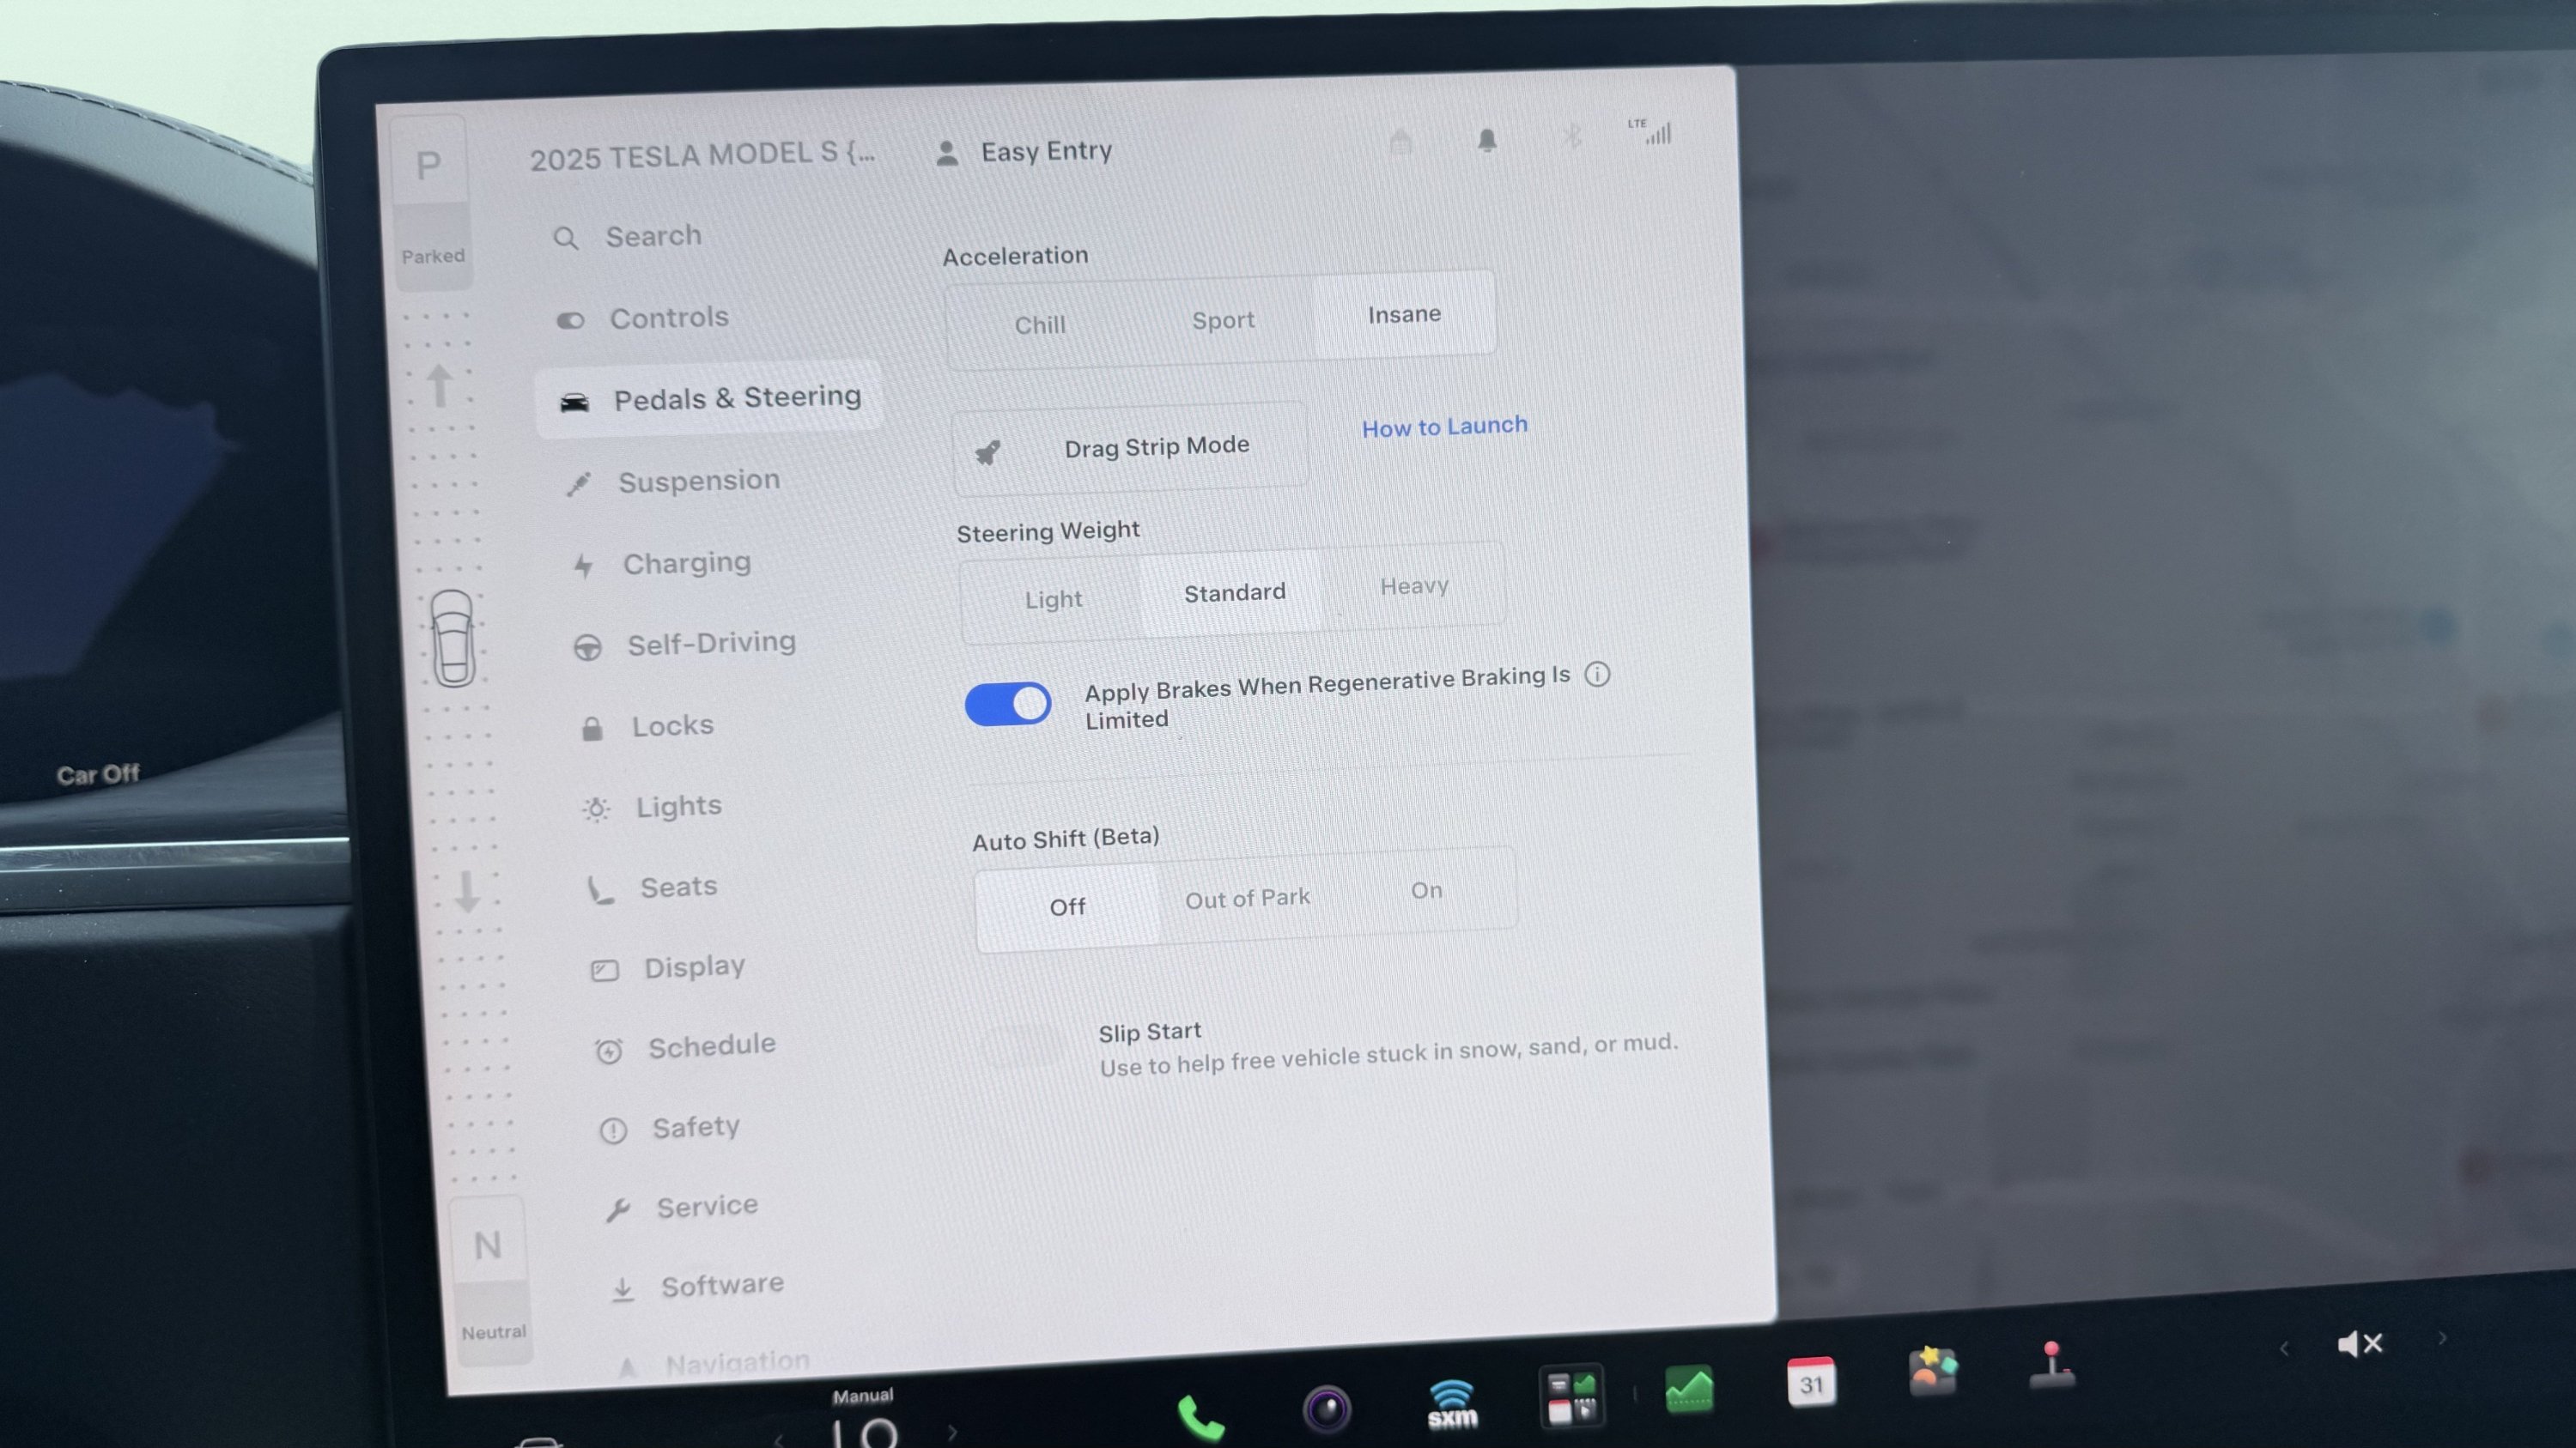This screenshot has height=1448, width=2576.
Task: Launch the Arcade joystick app
Action: pos(2052,1365)
